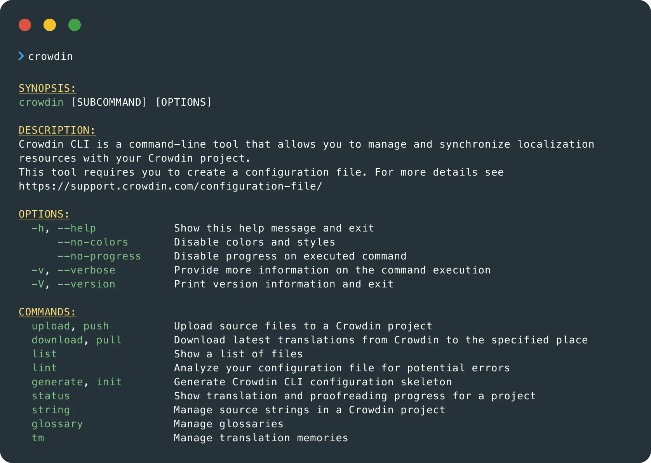Click the red close traffic light

coord(25,25)
